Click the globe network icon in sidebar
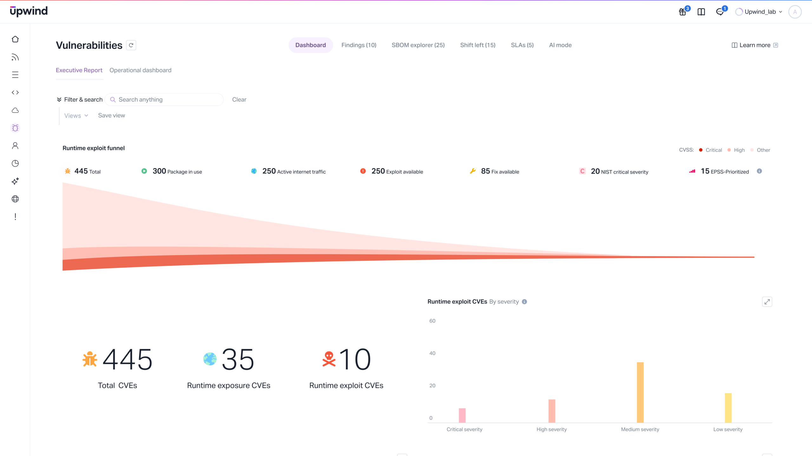Viewport: 812px width, 456px height. pyautogui.click(x=15, y=199)
